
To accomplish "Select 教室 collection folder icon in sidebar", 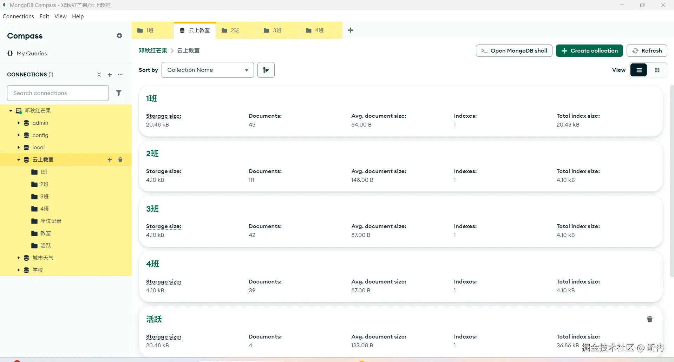I will click(34, 233).
